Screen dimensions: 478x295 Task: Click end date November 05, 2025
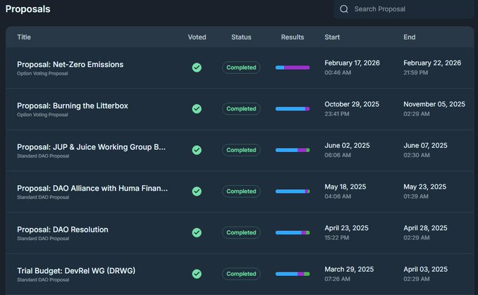pyautogui.click(x=434, y=104)
